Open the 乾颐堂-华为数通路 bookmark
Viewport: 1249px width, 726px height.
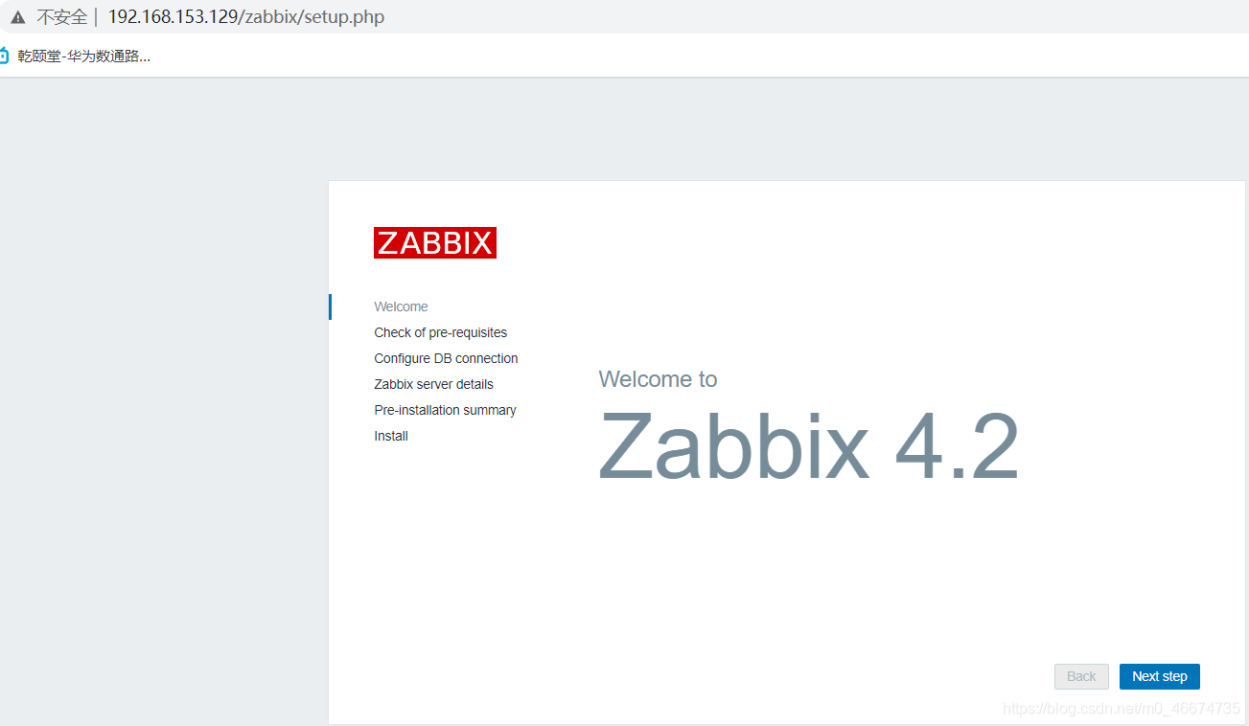click(x=75, y=56)
